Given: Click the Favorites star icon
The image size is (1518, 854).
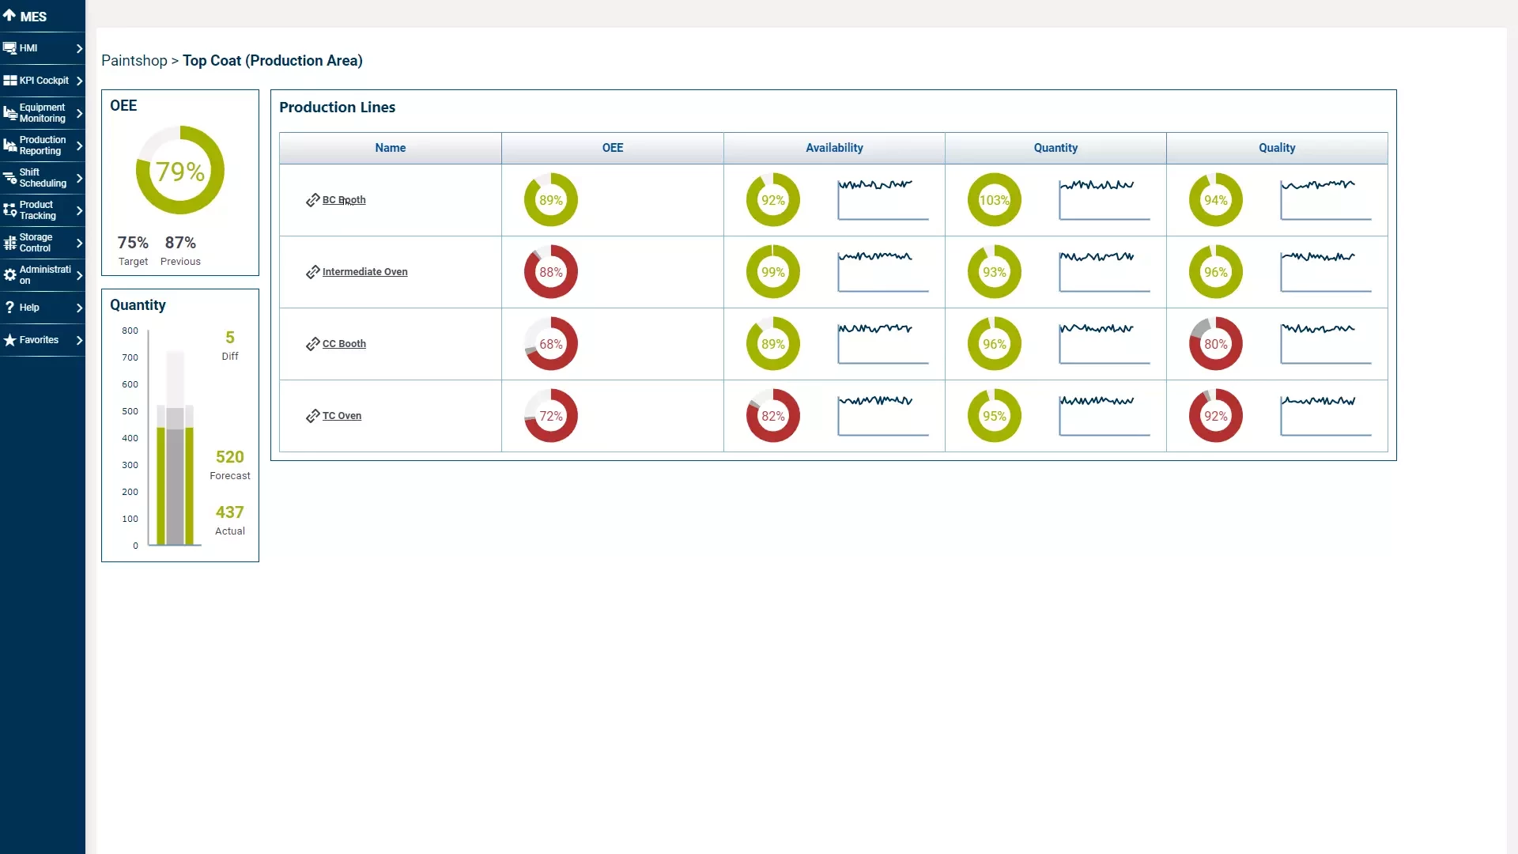Looking at the screenshot, I should (x=10, y=339).
